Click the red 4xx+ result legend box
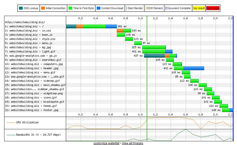Viewport: 237px width, 145px height. [213, 8]
